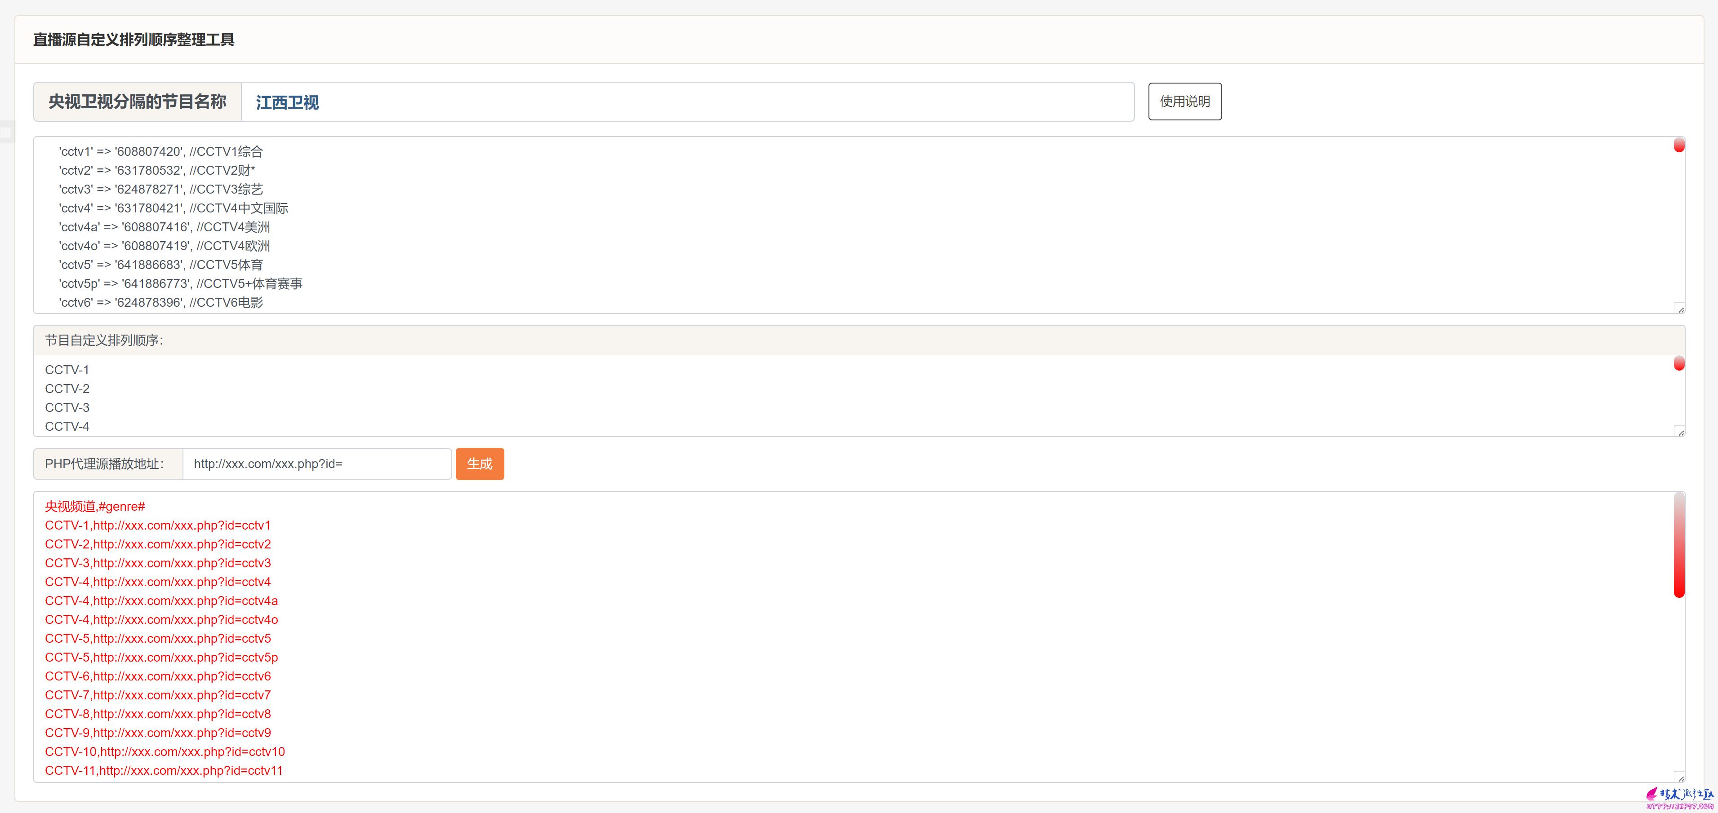Image resolution: width=1718 pixels, height=813 pixels.
Task: Click the 节目自定义排列顺序 header bar
Action: coord(859,340)
